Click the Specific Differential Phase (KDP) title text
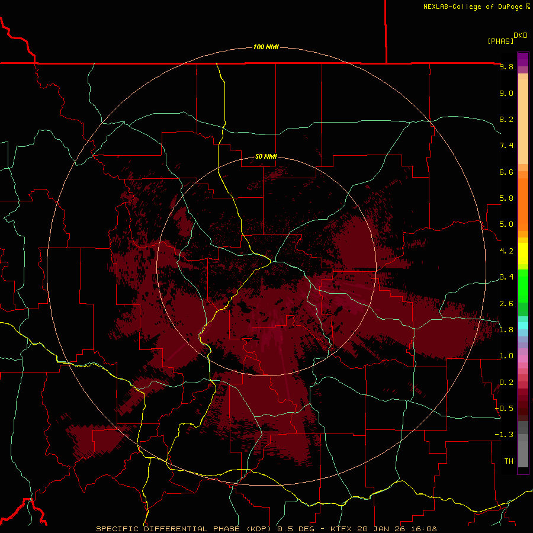The image size is (533, 533). pyautogui.click(x=185, y=529)
